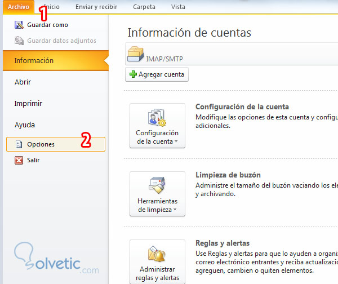Open Opciones settings

pyautogui.click(x=56, y=144)
